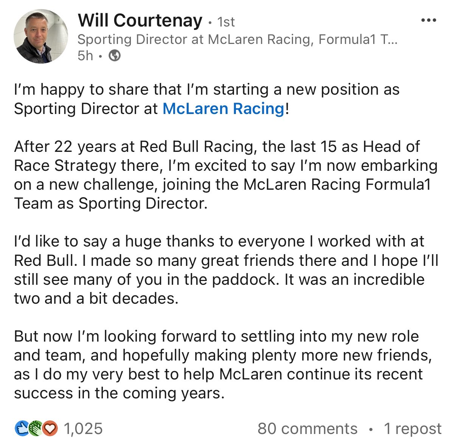This screenshot has height=448, width=456.
Task: Click Will Courtenay's profile photo
Action: click(41, 36)
